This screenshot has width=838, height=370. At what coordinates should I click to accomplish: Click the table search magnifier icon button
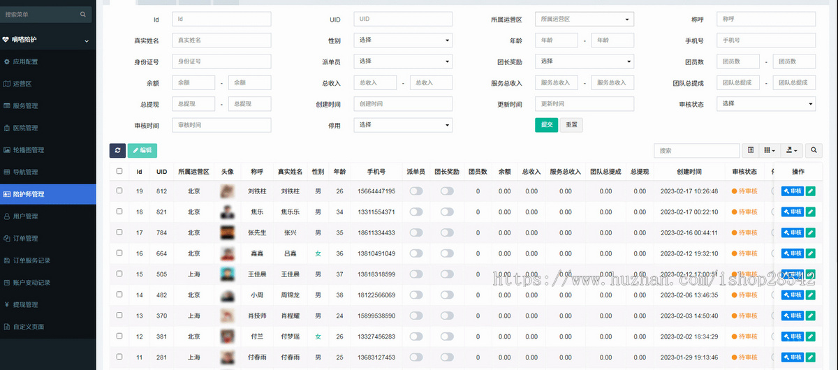814,150
